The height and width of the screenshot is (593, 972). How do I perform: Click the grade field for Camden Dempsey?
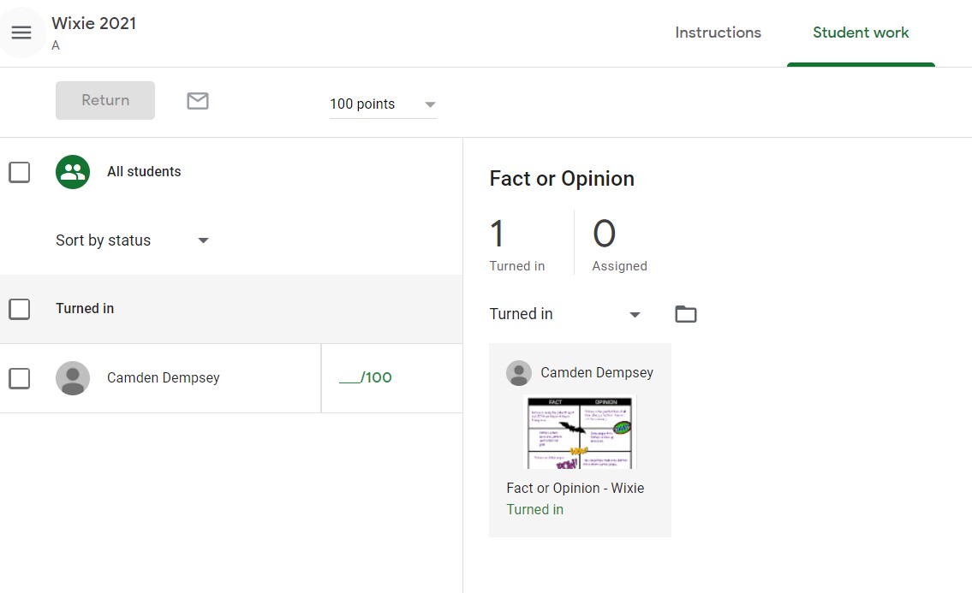point(366,377)
